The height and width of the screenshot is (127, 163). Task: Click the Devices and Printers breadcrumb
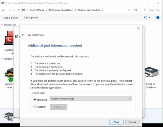coord(89,10)
